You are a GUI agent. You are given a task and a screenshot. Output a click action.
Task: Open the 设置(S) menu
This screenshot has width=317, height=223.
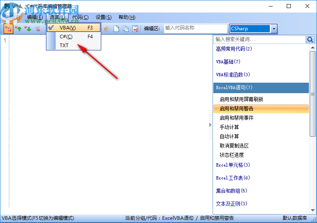103,17
